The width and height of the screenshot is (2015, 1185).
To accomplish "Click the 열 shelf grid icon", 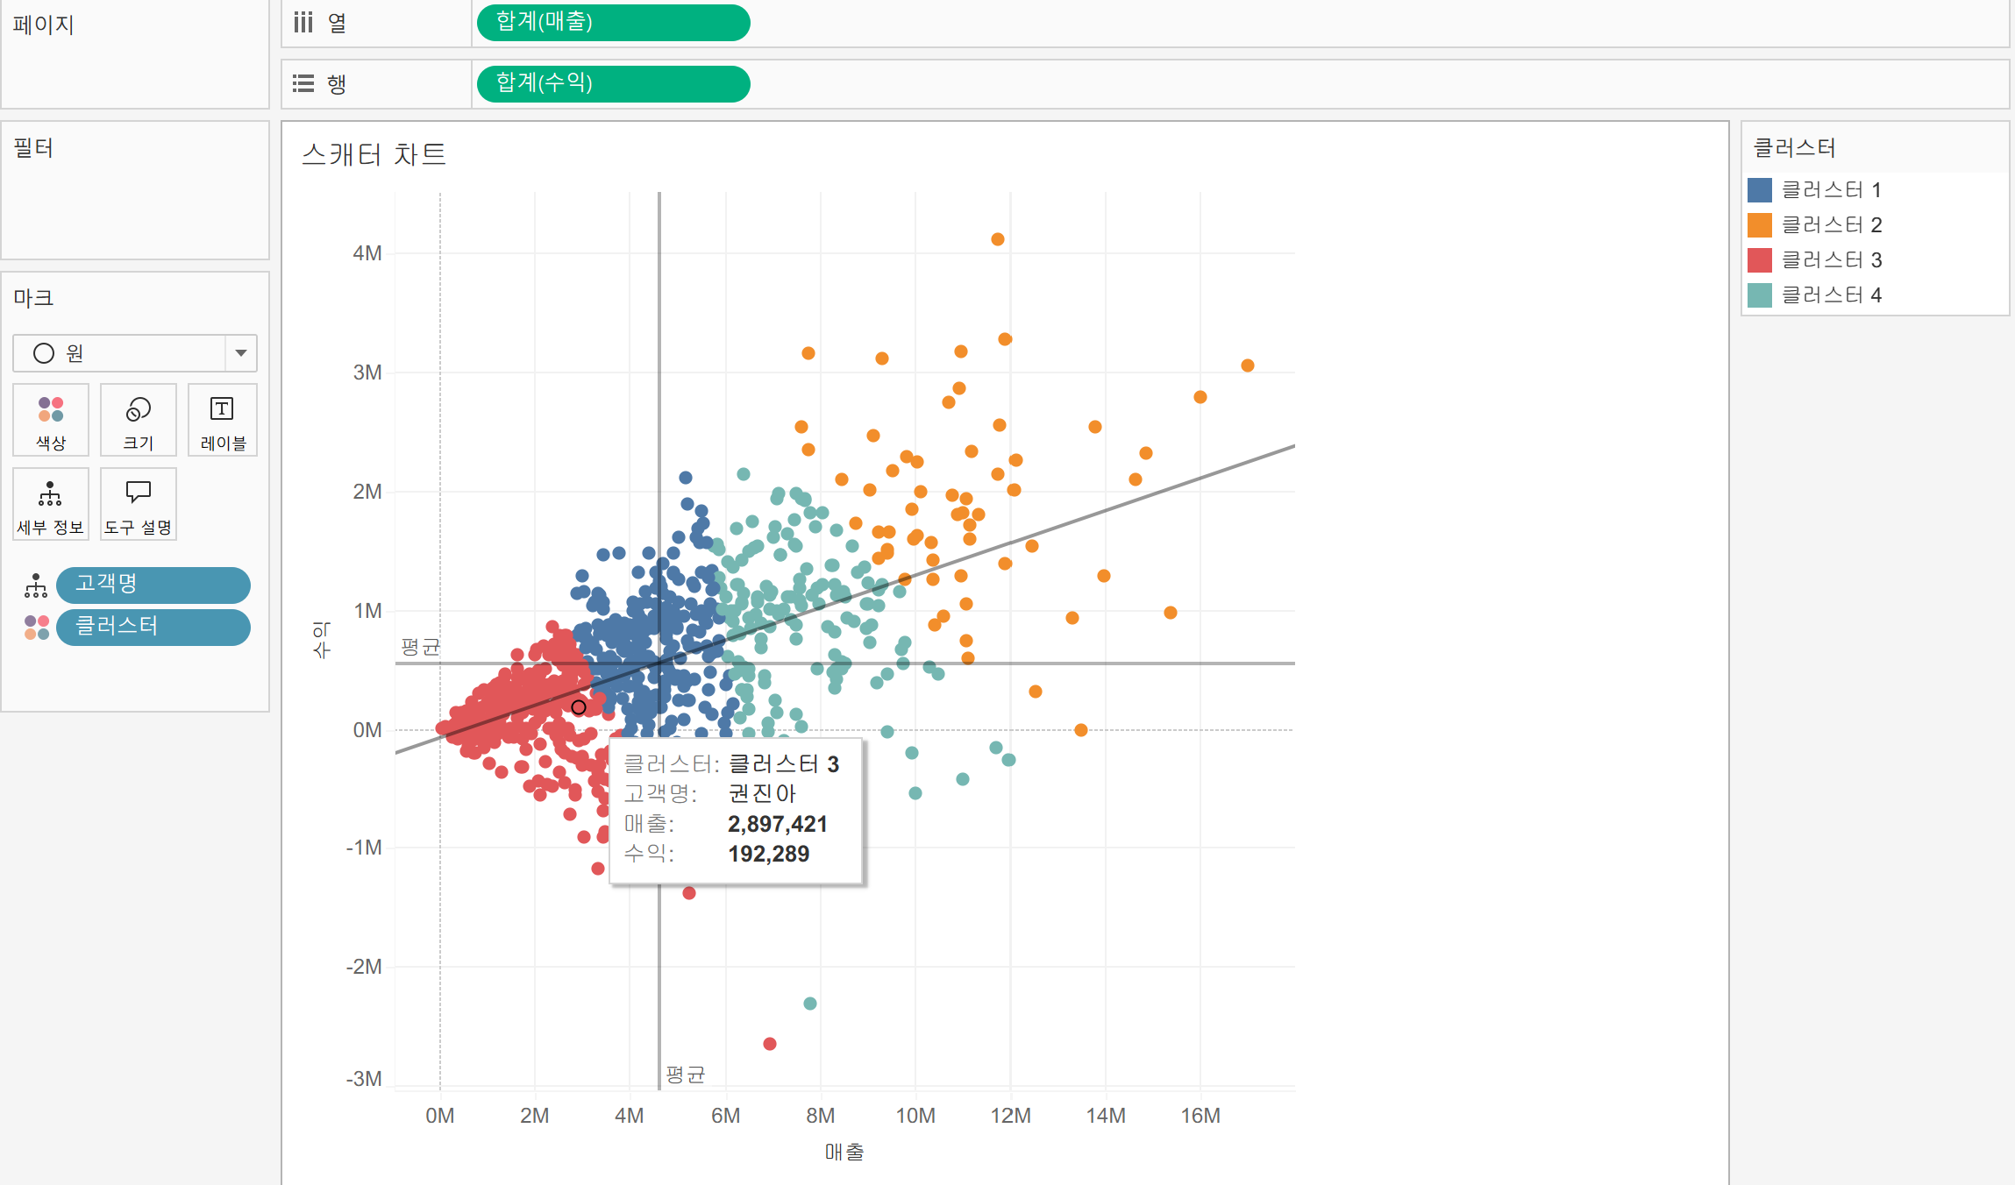I will point(303,23).
